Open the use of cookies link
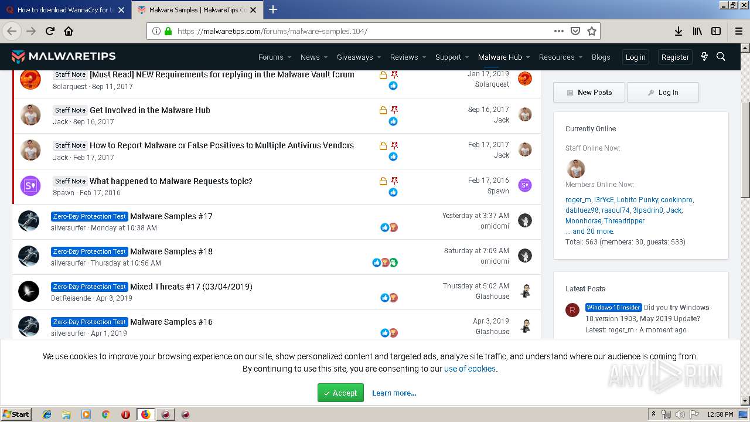Screen dimensions: 750x422 tap(470, 369)
